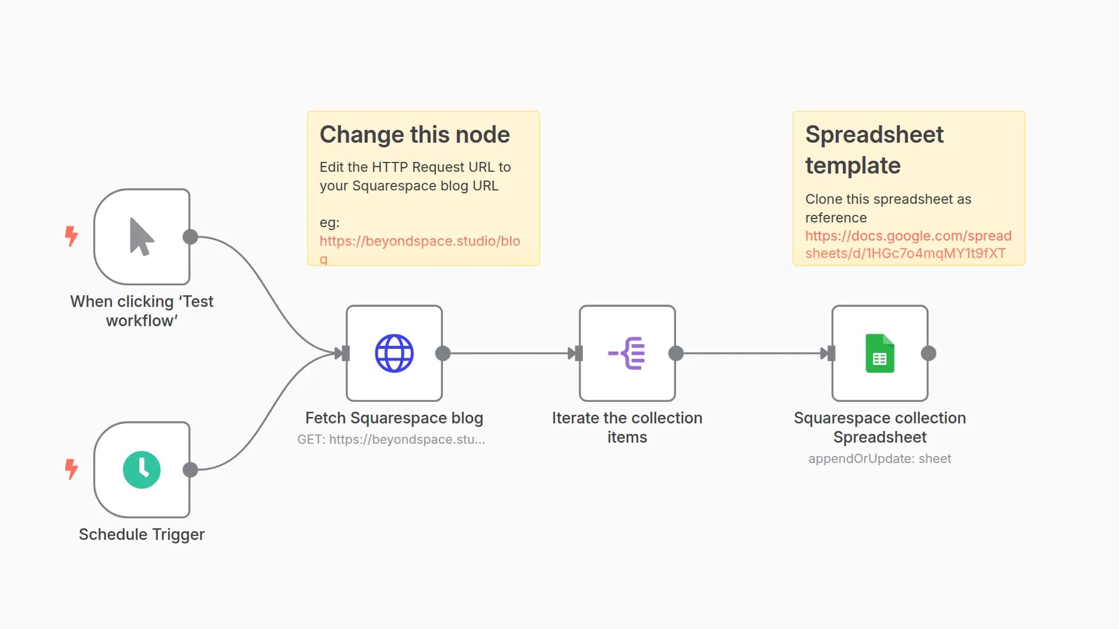1119x629 pixels.
Task: Click the beyondspace.studio blog example link
Action: coord(419,241)
